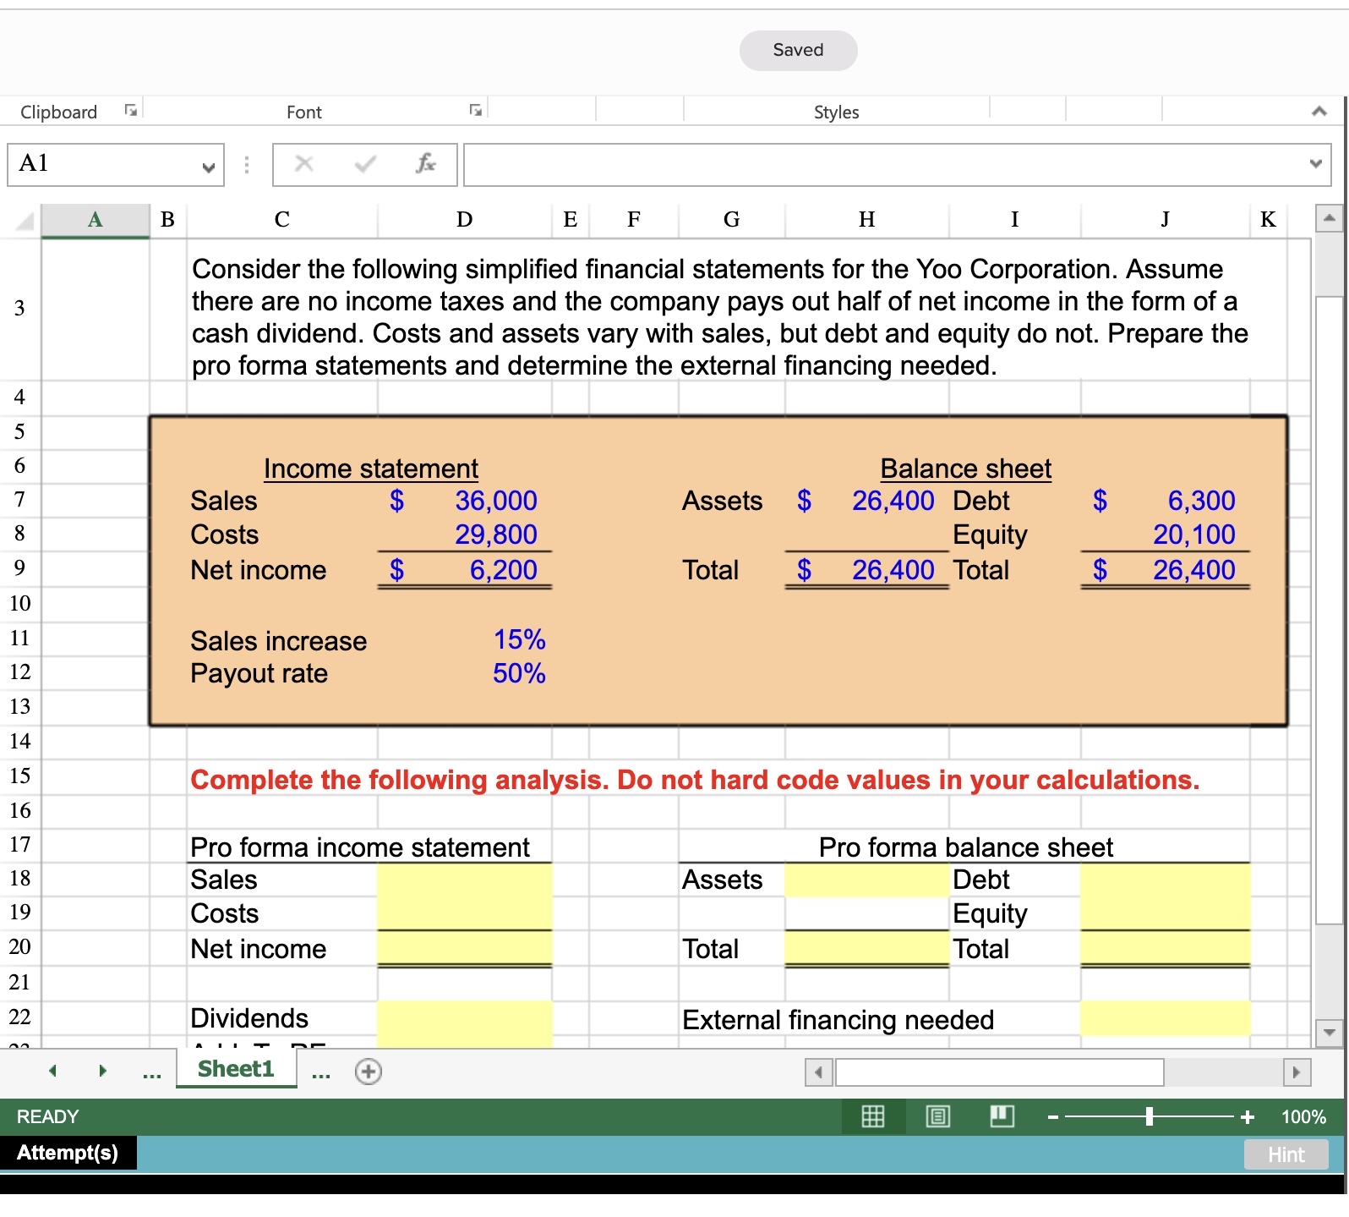
Task: Open the Name Box dropdown arrow
Action: (x=208, y=167)
